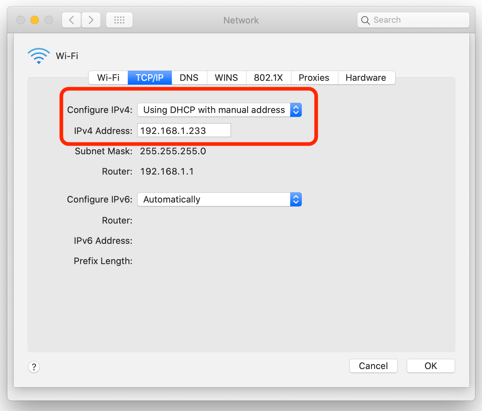Click the IPv4 Address input field

pyautogui.click(x=184, y=130)
